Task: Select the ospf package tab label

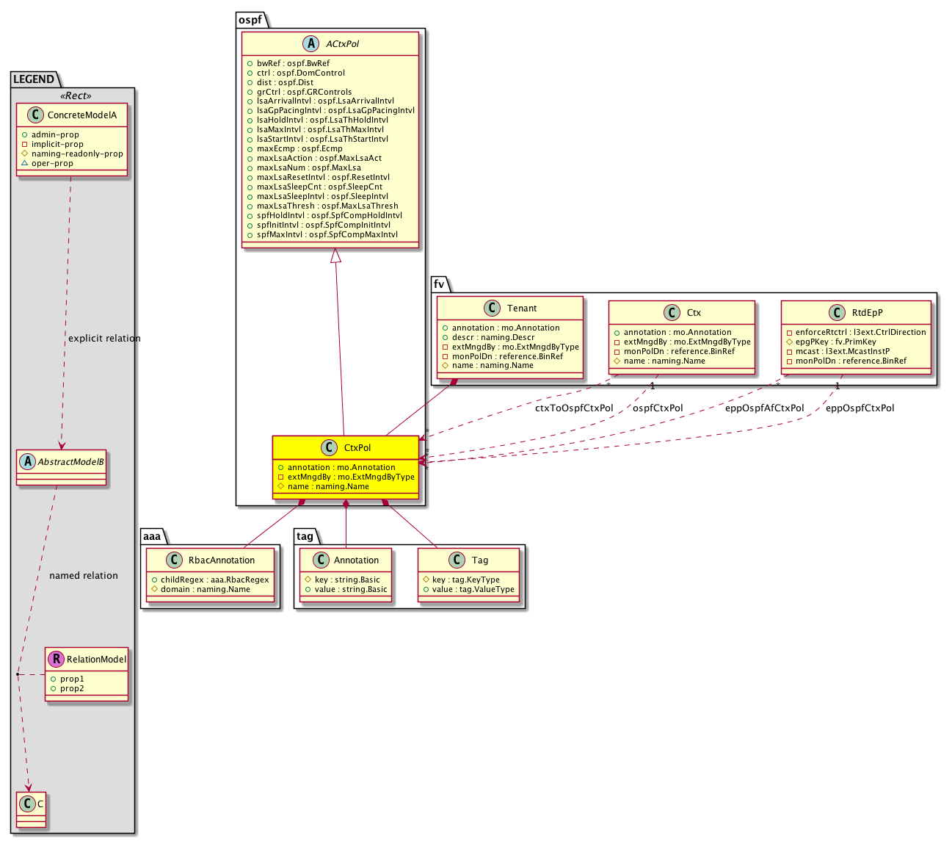Action: pyautogui.click(x=250, y=20)
